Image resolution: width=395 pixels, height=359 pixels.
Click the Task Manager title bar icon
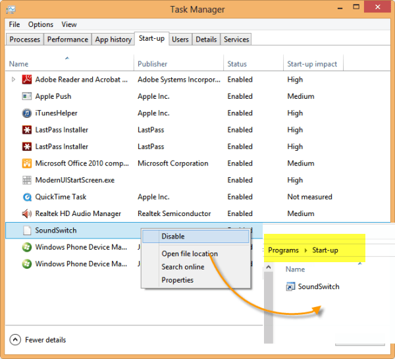click(x=11, y=10)
